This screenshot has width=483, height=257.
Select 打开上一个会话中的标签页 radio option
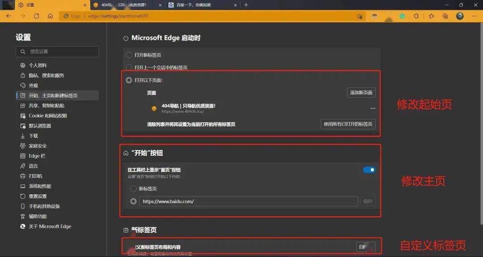[129, 68]
